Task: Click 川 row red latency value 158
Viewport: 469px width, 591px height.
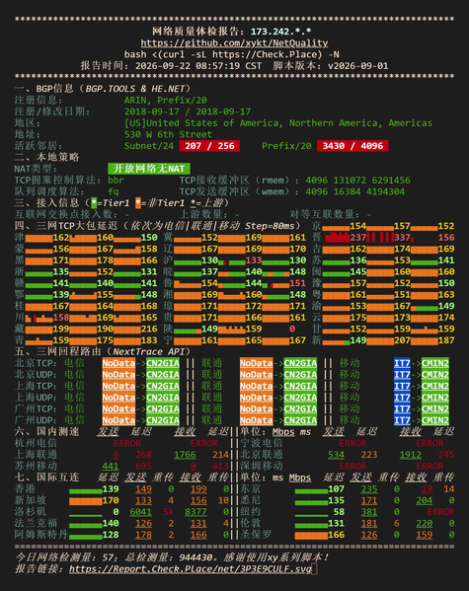Action: [x=61, y=318]
